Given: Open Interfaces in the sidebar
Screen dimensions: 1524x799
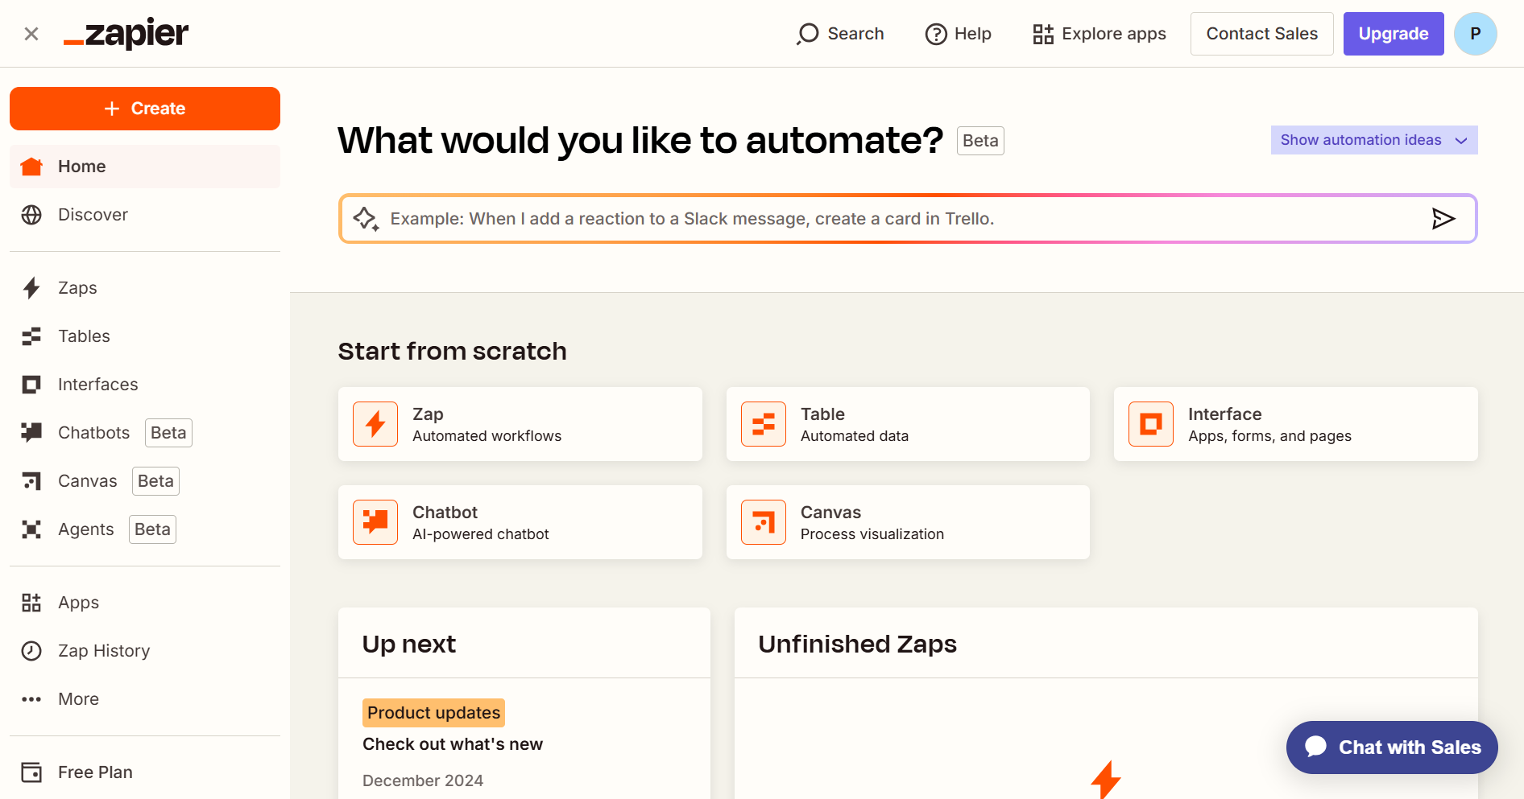Looking at the screenshot, I should (145, 385).
